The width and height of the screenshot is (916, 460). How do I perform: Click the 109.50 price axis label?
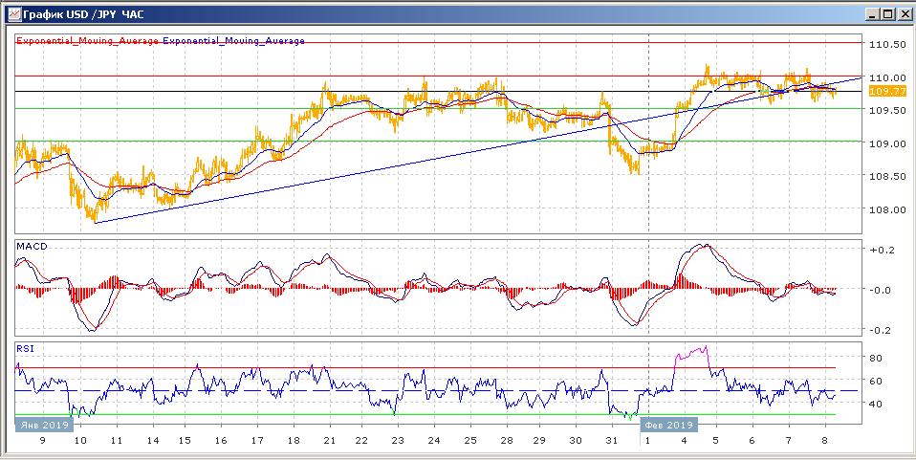click(886, 111)
